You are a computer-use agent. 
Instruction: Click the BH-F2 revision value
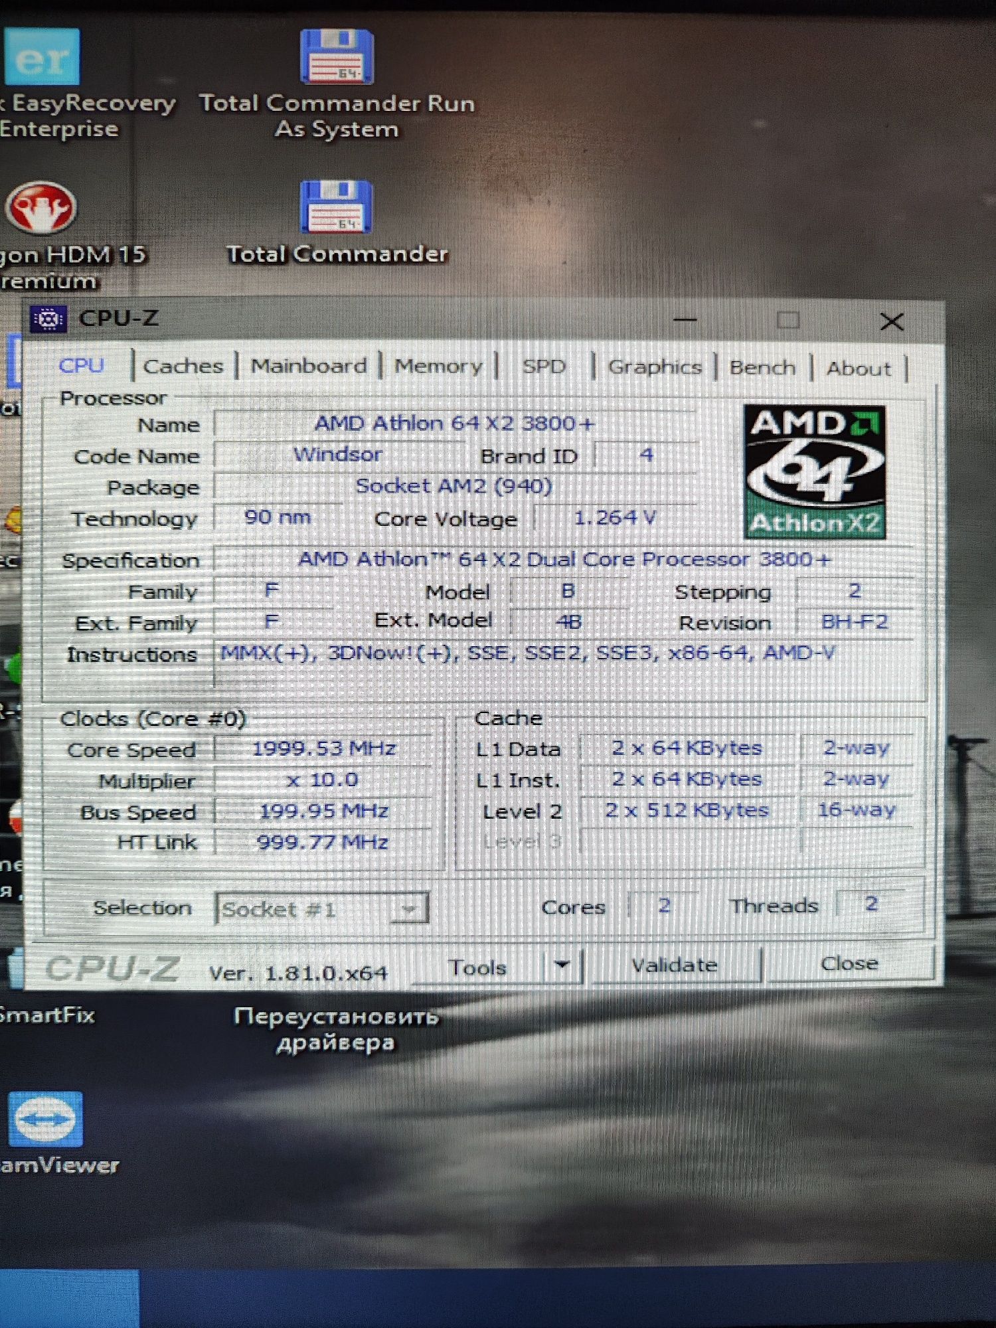coord(855,622)
